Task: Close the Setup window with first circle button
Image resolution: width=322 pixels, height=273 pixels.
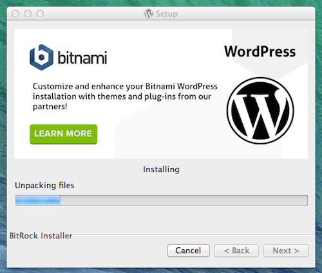Action: 15,13
